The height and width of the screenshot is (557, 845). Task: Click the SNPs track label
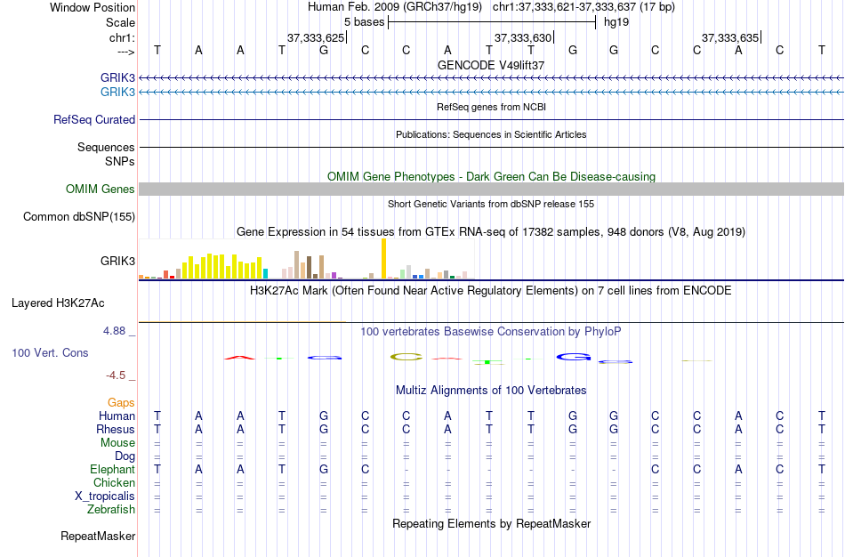click(x=120, y=161)
